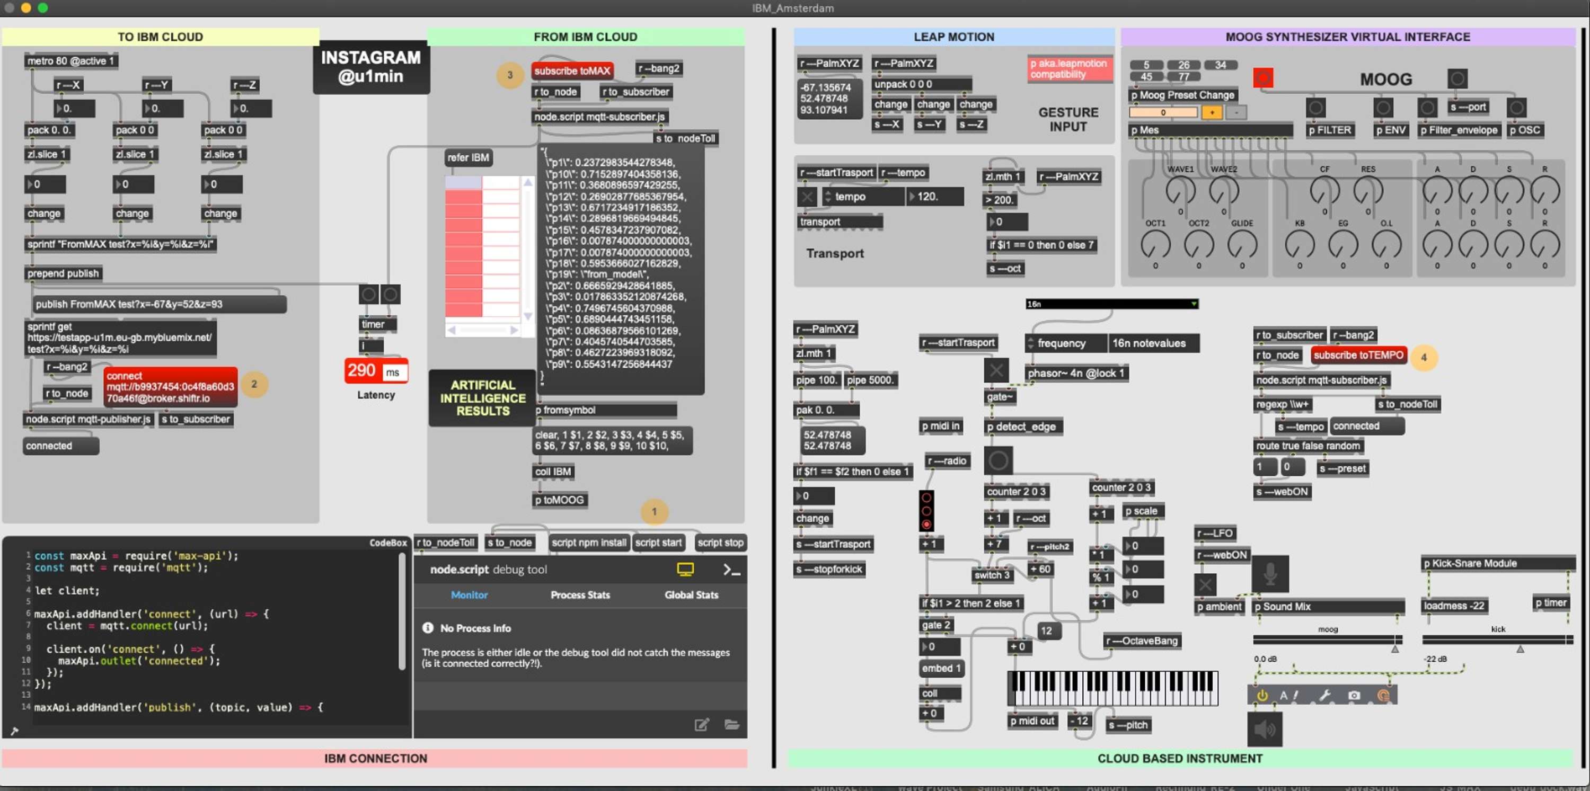1590x791 pixels.
Task: Click the orange plus preset button
Action: (1212, 112)
